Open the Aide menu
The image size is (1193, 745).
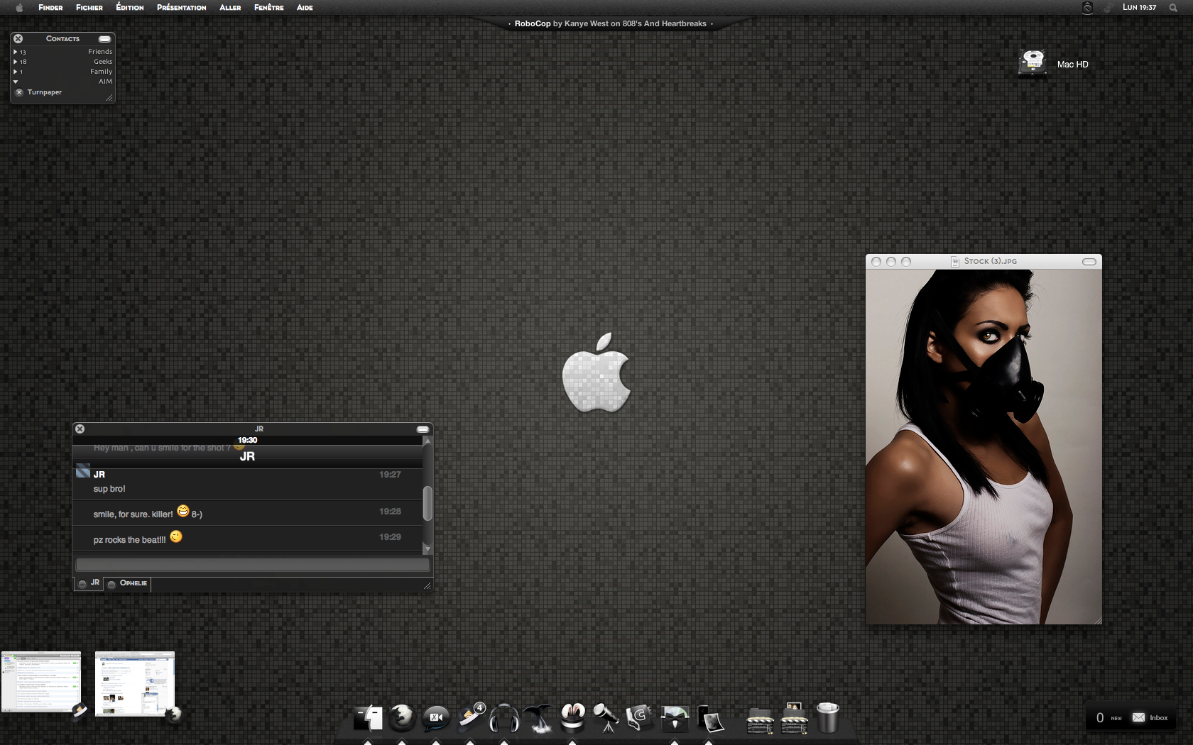coord(305,7)
